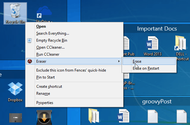Click recycle bin icon beside Empty Recycle Bin
Viewport: 190px width, 125px height.
tap(30, 40)
